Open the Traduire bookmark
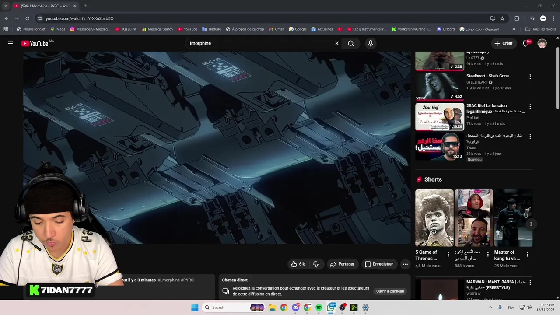 211,29
